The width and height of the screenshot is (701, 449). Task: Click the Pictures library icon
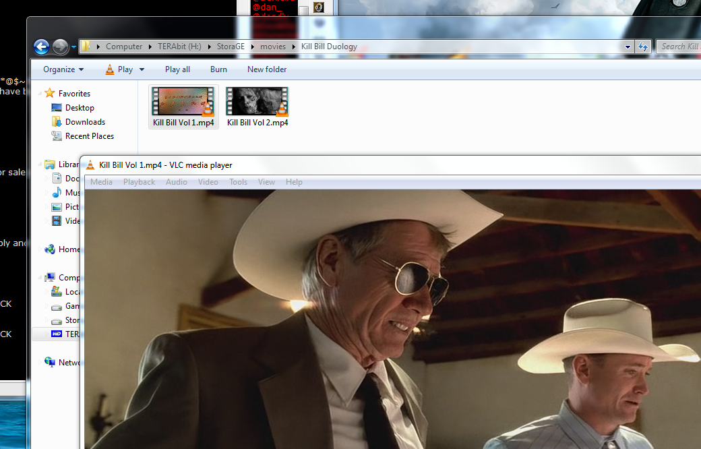(57, 207)
